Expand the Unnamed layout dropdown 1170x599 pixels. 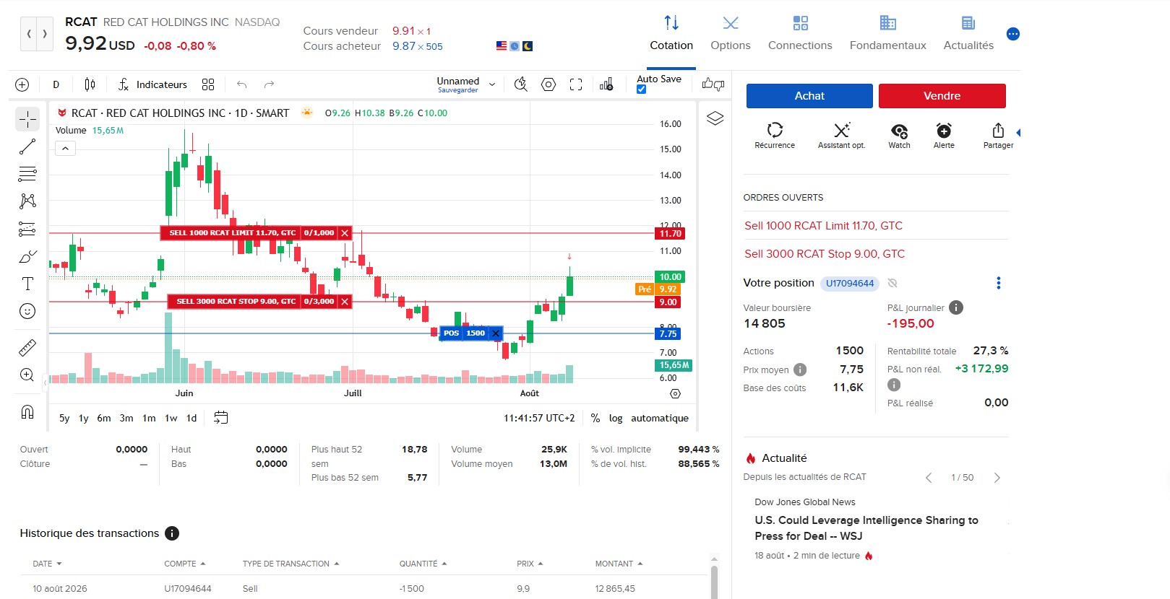point(492,84)
